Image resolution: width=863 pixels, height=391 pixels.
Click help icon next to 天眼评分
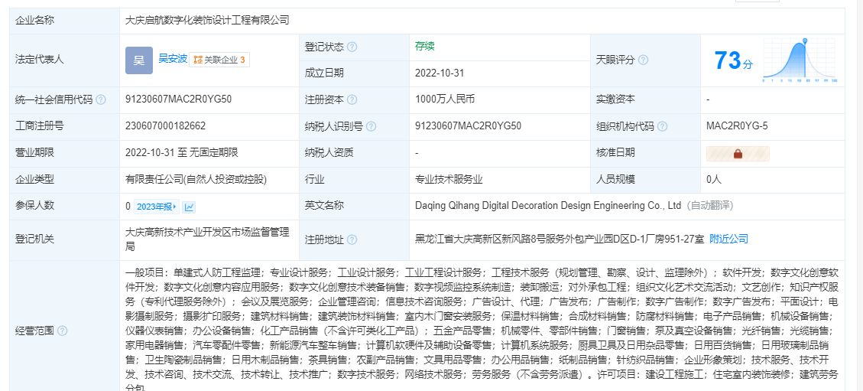[643, 60]
